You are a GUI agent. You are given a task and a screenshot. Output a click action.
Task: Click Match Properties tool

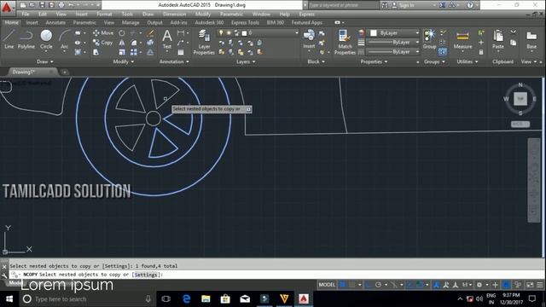(345, 42)
